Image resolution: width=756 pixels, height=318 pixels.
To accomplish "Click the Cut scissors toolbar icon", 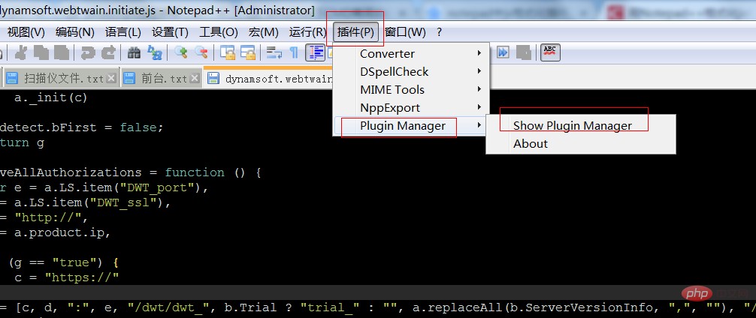I will (20, 52).
